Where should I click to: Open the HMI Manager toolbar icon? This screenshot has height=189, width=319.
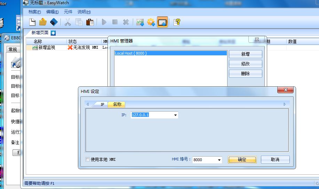162,22
